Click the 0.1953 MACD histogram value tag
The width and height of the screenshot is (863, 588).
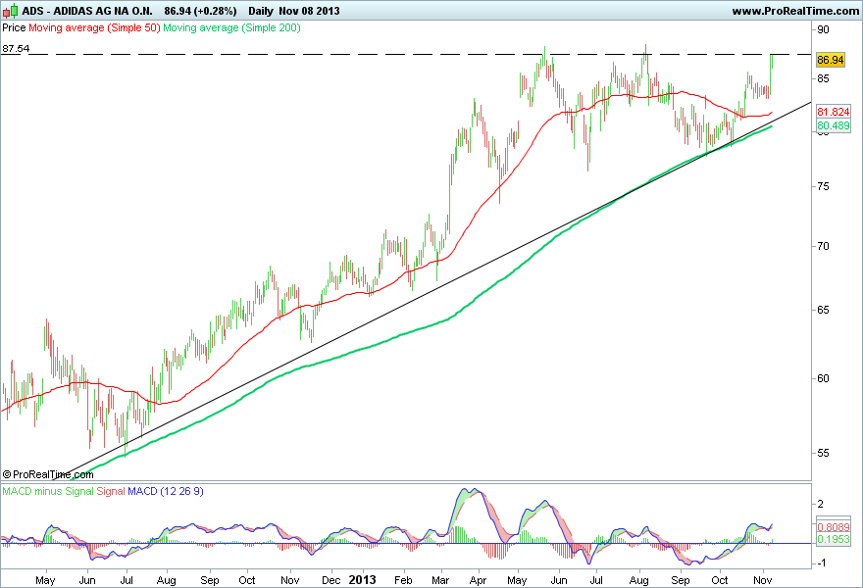click(x=834, y=539)
